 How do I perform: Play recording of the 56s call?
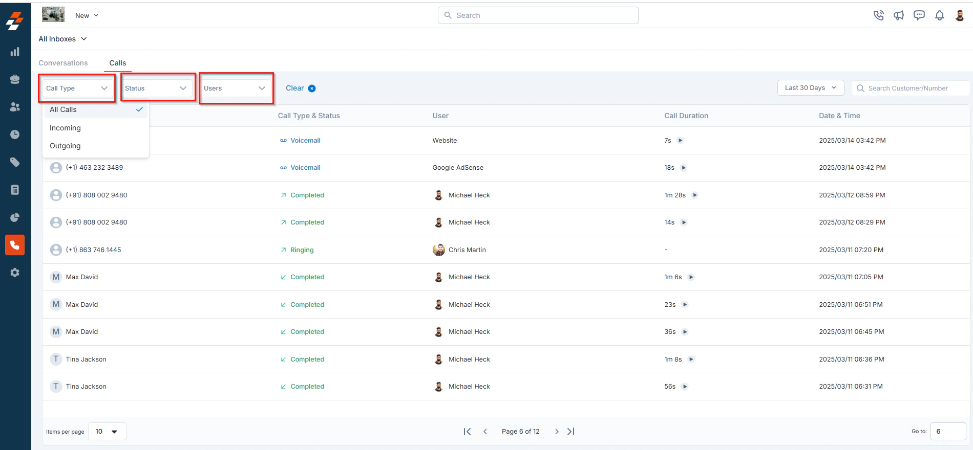click(685, 387)
